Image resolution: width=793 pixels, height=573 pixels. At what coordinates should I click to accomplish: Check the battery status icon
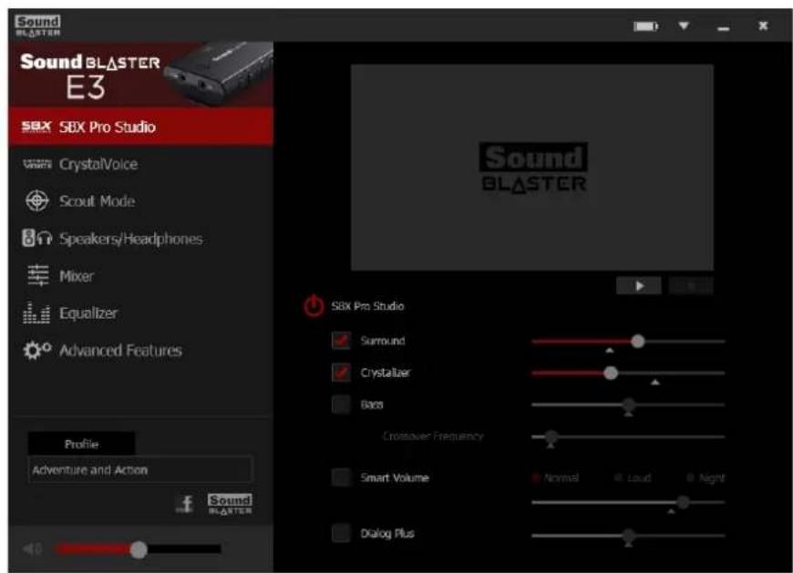646,26
